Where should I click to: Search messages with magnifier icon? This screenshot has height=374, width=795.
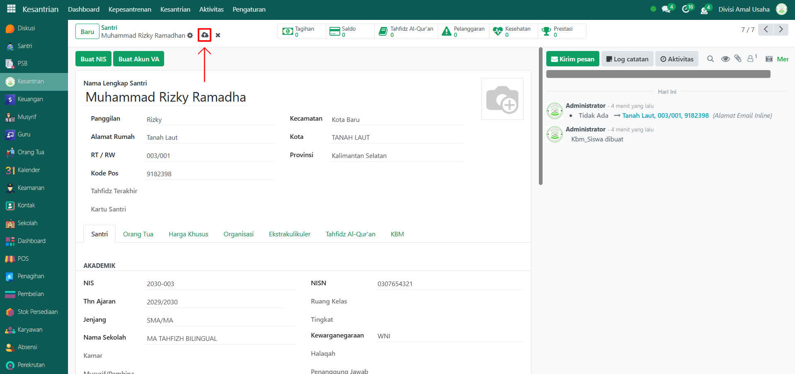click(710, 59)
